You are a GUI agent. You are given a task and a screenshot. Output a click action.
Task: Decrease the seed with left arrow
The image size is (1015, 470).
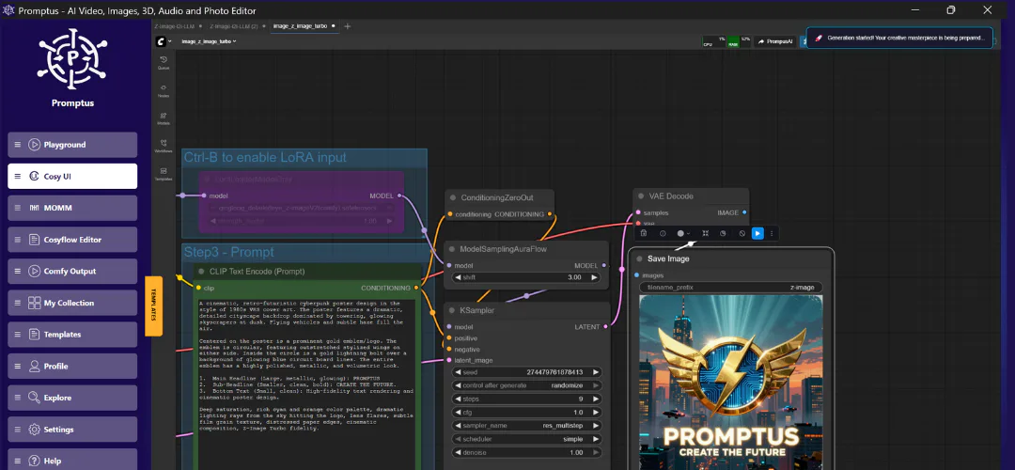click(x=459, y=372)
